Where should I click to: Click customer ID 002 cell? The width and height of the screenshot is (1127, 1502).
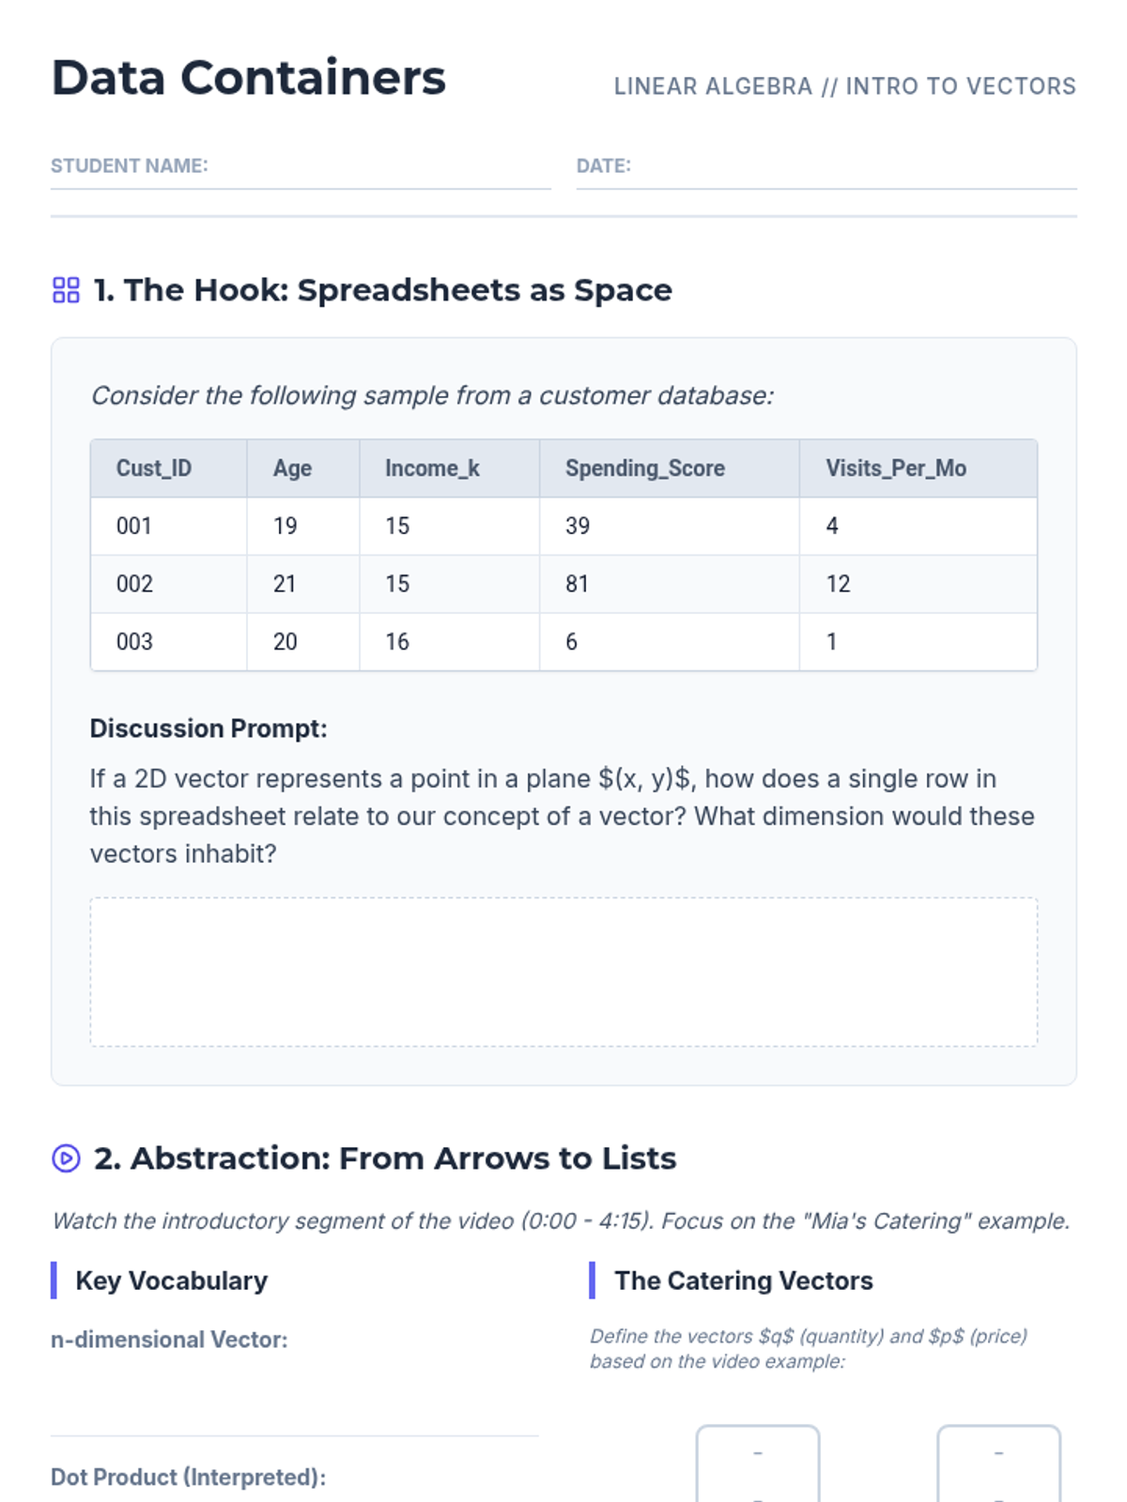(134, 584)
